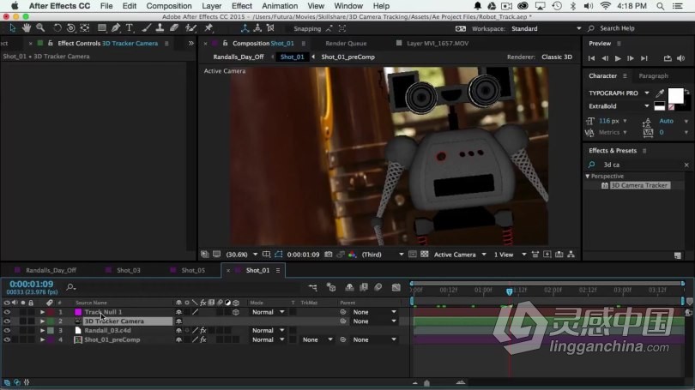The height and width of the screenshot is (390, 695).
Task: Select the Pen tool
Action: (x=116, y=28)
